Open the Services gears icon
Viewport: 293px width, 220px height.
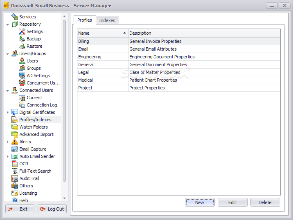(15, 17)
